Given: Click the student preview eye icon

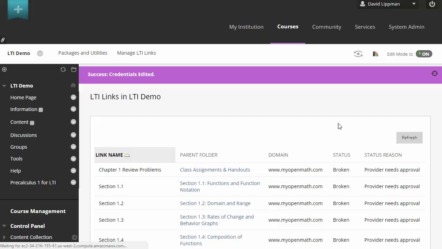Looking at the screenshot, I should click(358, 54).
